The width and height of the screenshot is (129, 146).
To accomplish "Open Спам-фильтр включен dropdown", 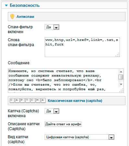I will [x=52, y=27].
